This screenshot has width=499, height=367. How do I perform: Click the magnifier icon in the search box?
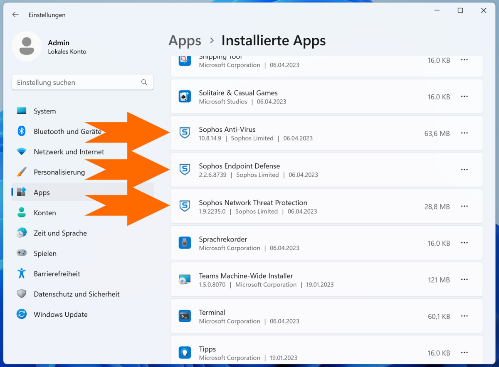pos(144,82)
